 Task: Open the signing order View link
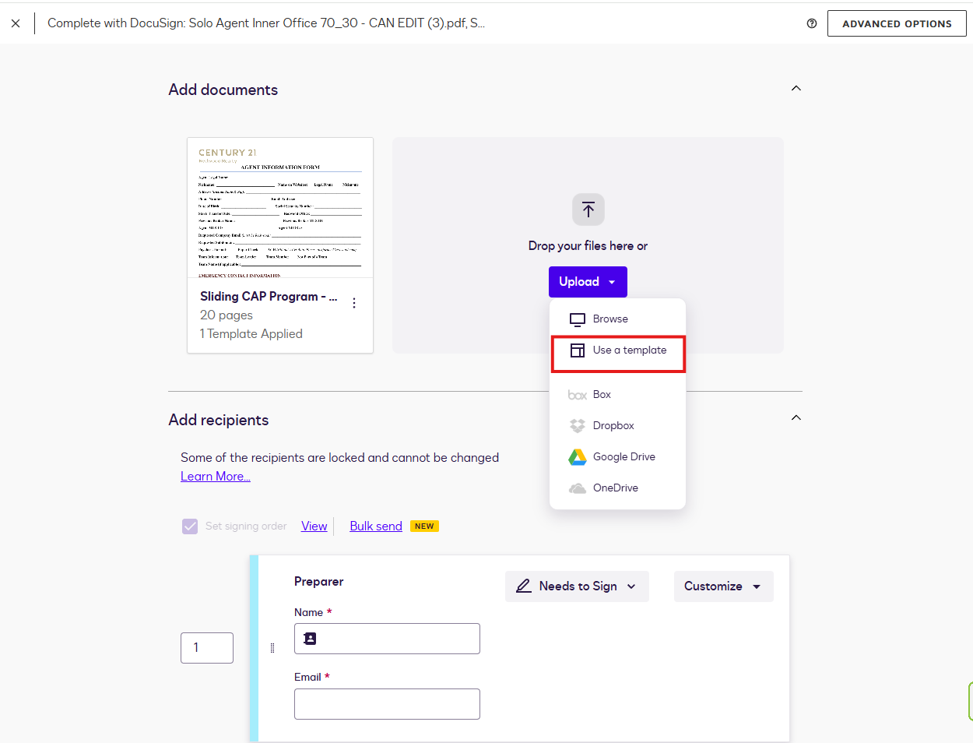click(x=314, y=526)
